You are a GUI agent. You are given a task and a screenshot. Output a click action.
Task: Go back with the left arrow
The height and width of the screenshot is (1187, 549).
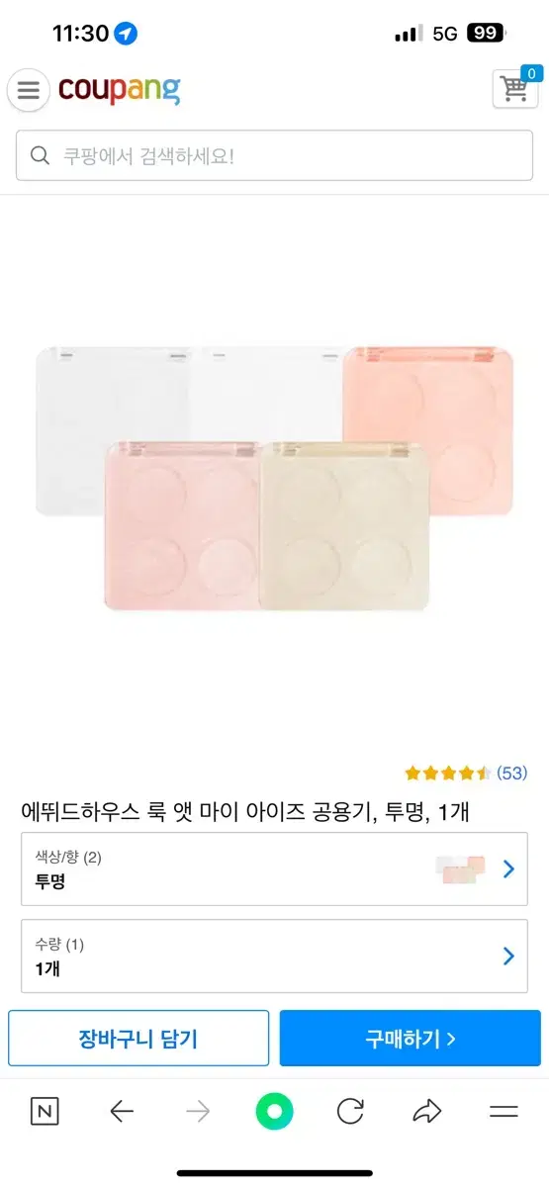[x=122, y=1112]
